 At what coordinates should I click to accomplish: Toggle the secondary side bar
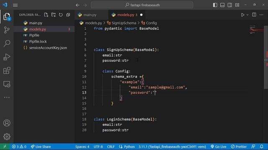[x=230, y=5]
